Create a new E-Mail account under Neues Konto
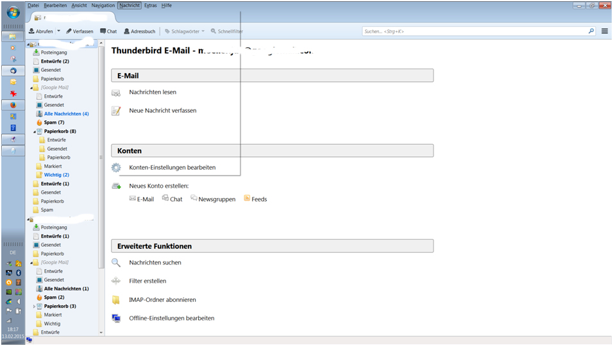This screenshot has height=346, width=613. (142, 199)
